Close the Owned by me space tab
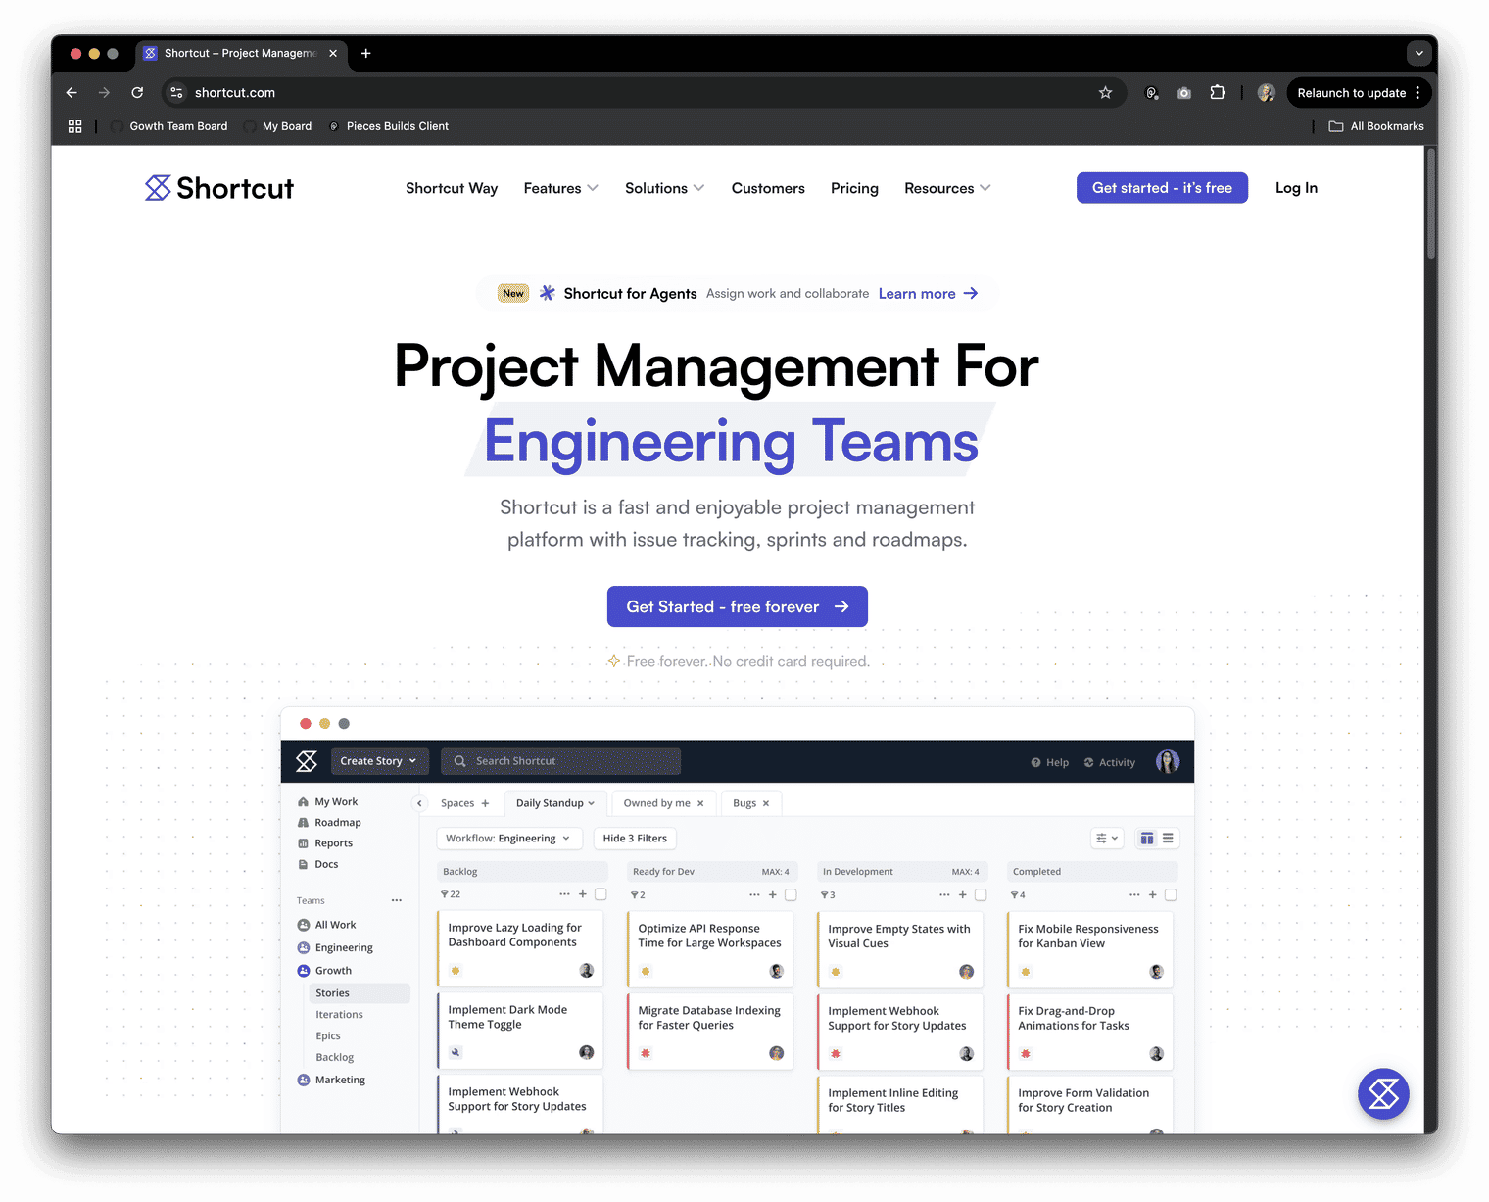The image size is (1489, 1202). pyautogui.click(x=700, y=803)
